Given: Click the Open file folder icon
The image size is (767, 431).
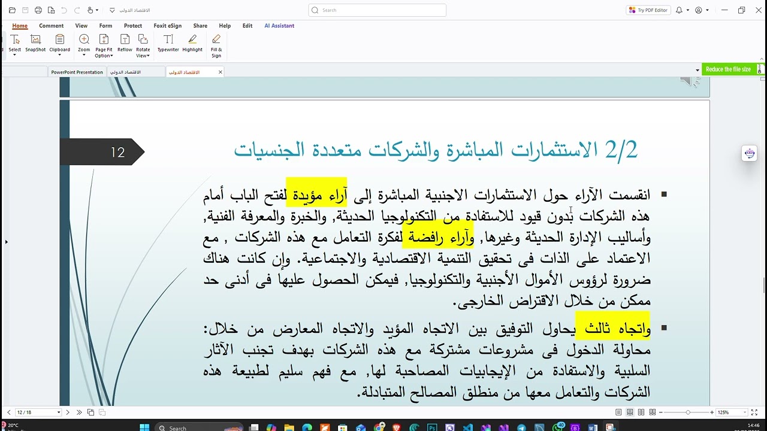Looking at the screenshot, I should pos(12,10).
